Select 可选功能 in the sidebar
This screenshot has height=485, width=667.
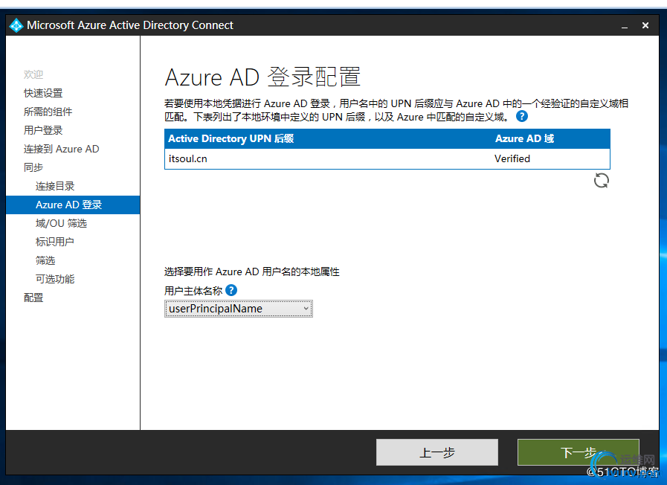tap(55, 279)
